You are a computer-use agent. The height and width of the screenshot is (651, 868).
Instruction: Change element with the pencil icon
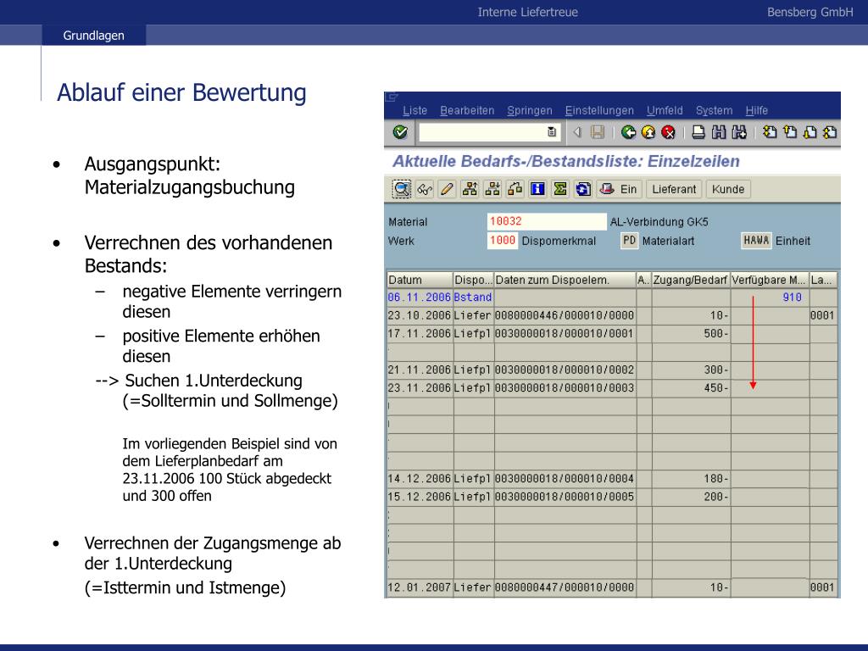[447, 189]
